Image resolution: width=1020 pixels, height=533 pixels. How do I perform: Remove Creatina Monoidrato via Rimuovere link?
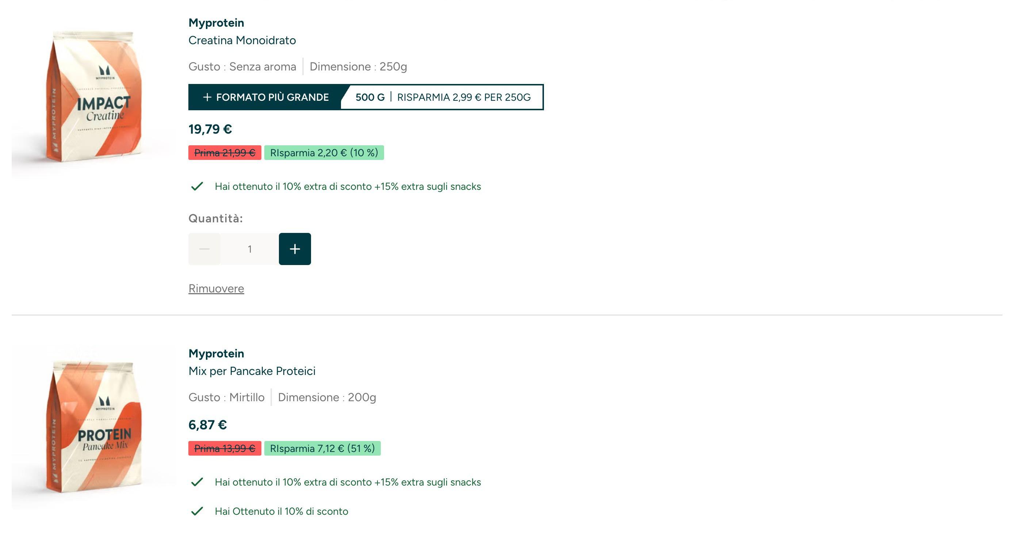coord(216,288)
